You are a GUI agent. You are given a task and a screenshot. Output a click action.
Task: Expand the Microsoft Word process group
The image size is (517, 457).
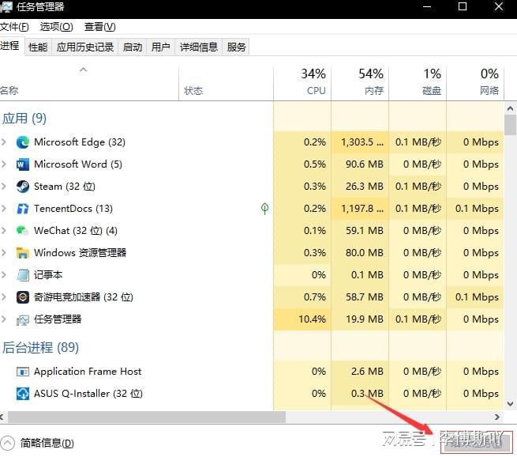[4, 164]
